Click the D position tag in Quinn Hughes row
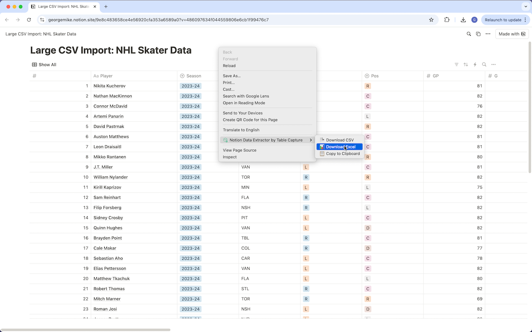This screenshot has height=332, width=532. point(367,228)
